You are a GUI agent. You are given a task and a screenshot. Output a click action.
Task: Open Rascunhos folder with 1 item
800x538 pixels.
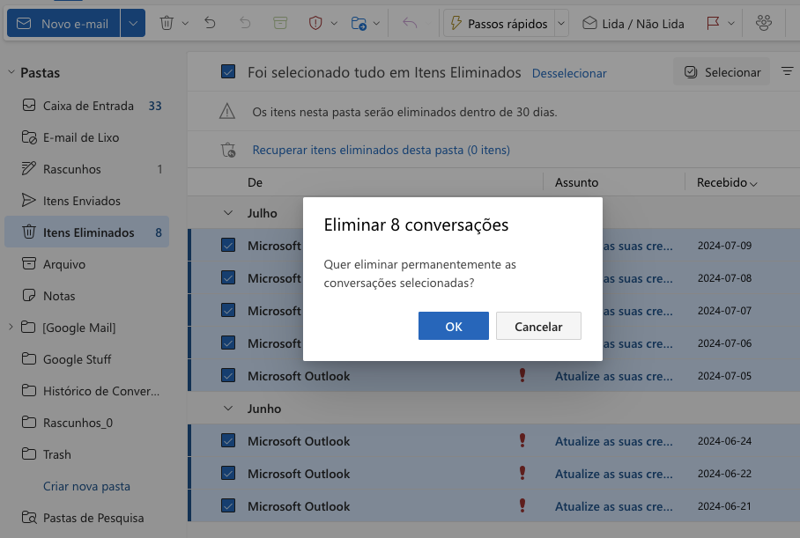tap(86, 169)
